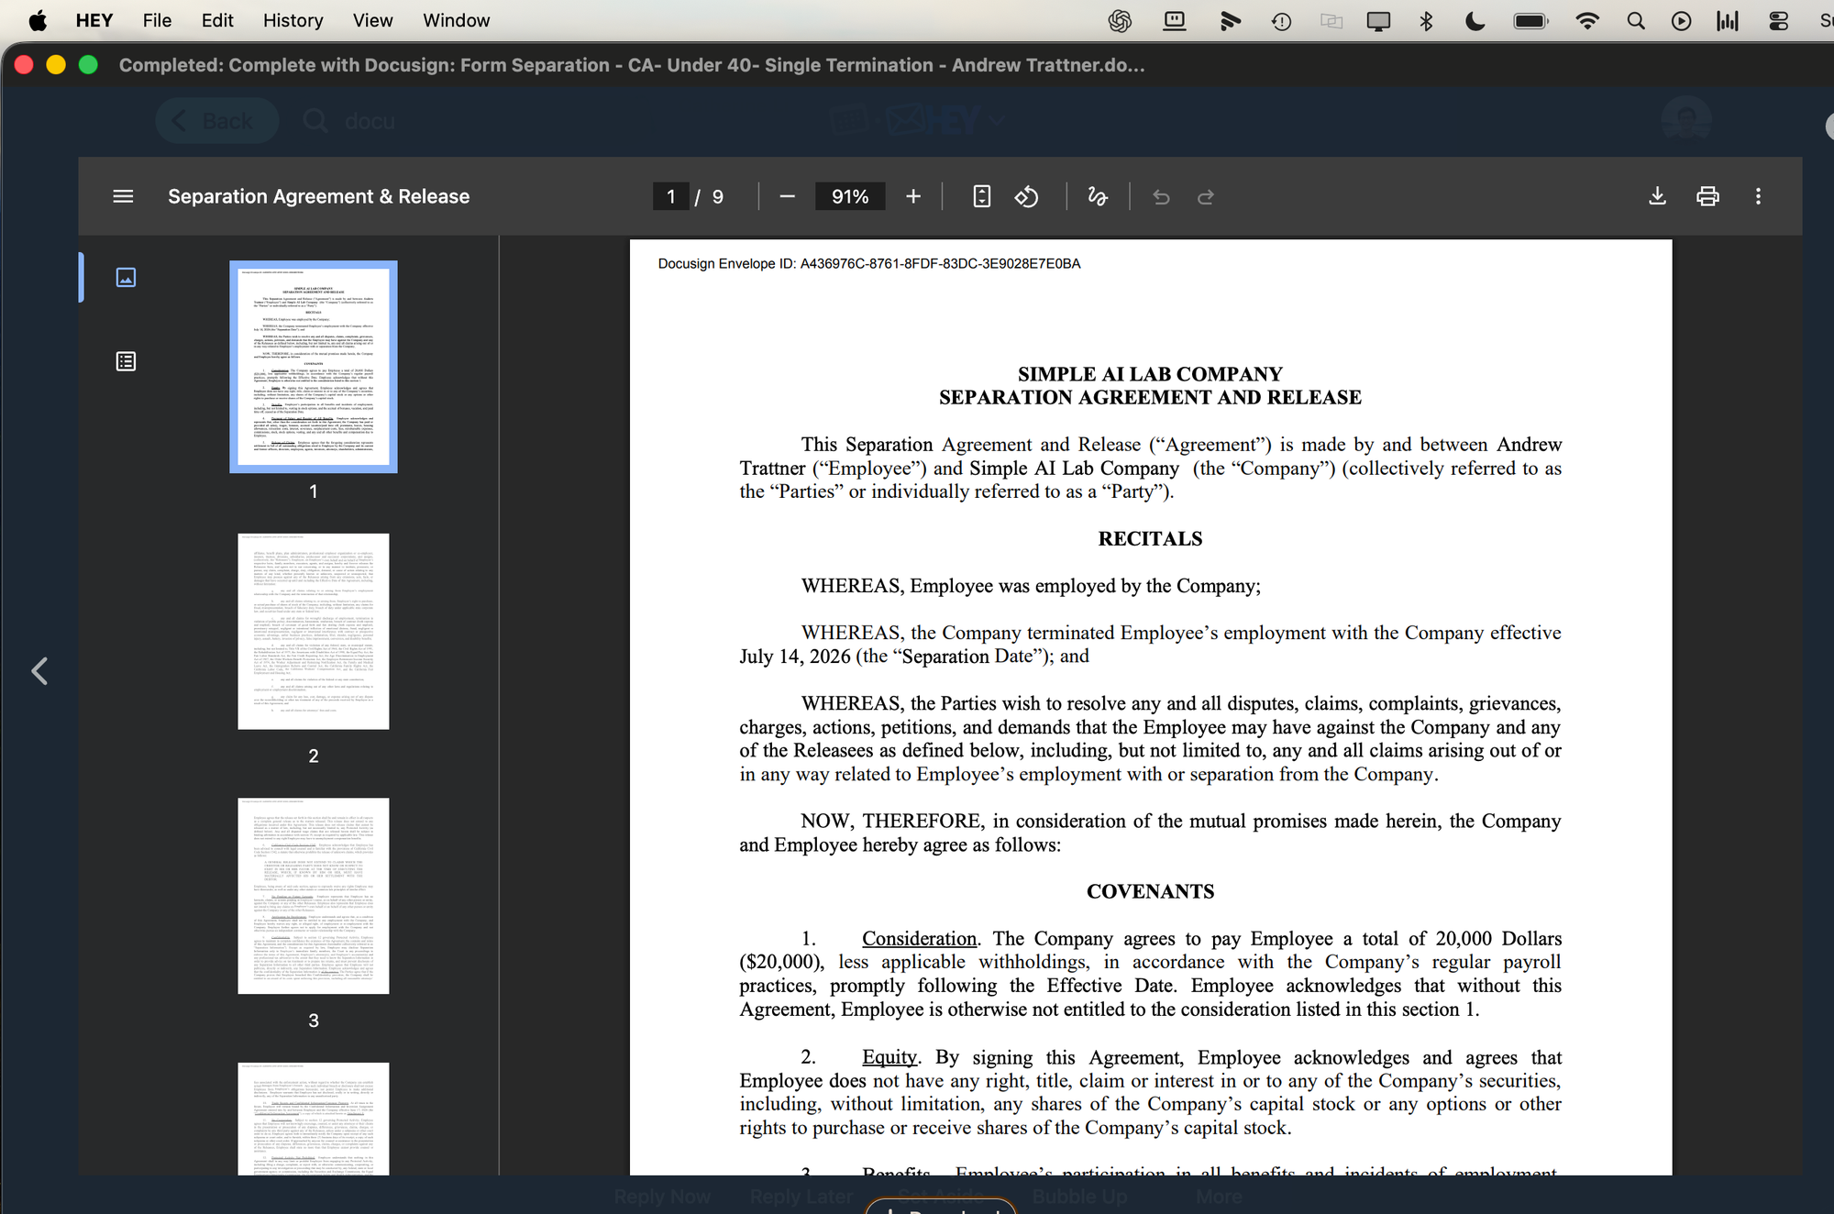Select the page 1 thumbnail

coord(314,367)
